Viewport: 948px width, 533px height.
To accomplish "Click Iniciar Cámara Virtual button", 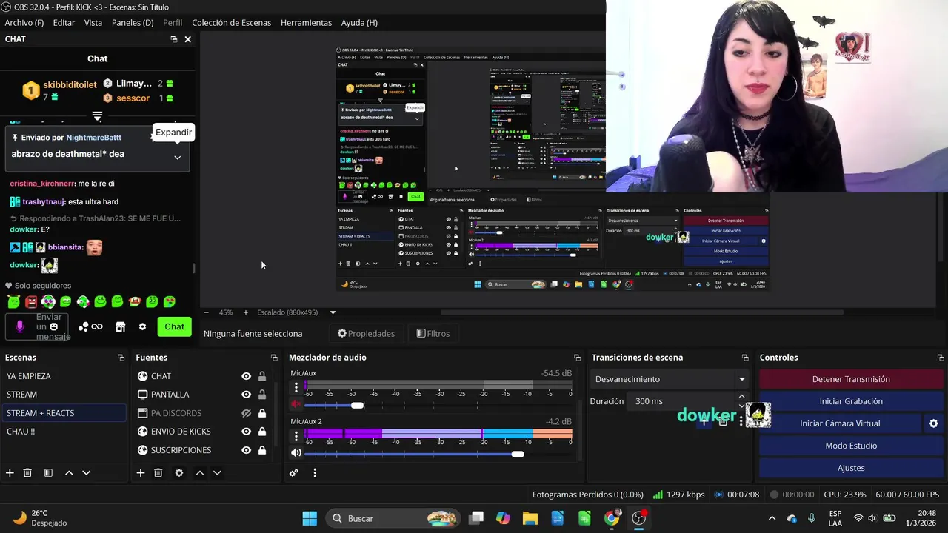I will coord(840,423).
